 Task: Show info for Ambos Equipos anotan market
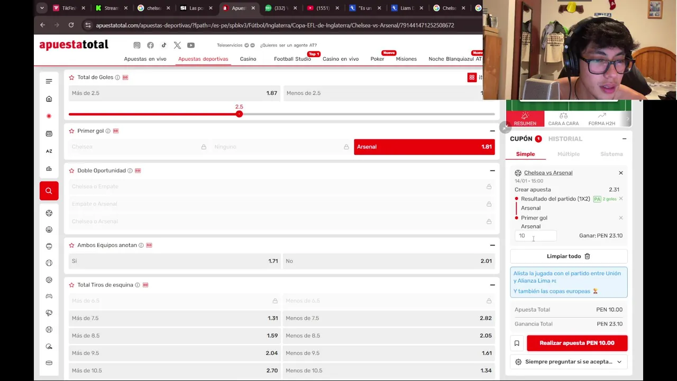(x=141, y=245)
